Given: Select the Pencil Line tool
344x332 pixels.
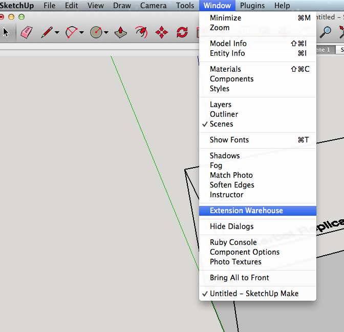Looking at the screenshot, I should coord(47,32).
